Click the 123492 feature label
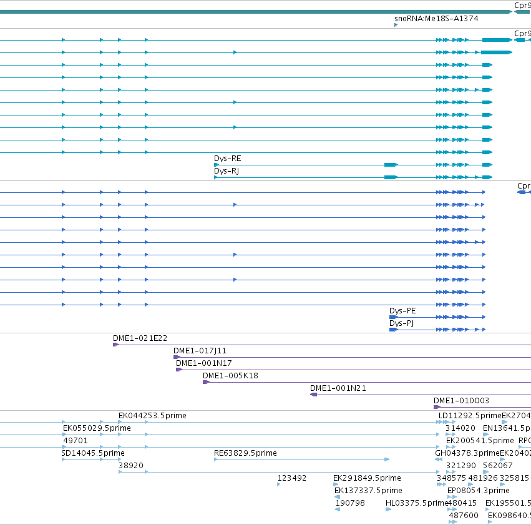531x525 pixels. (292, 478)
